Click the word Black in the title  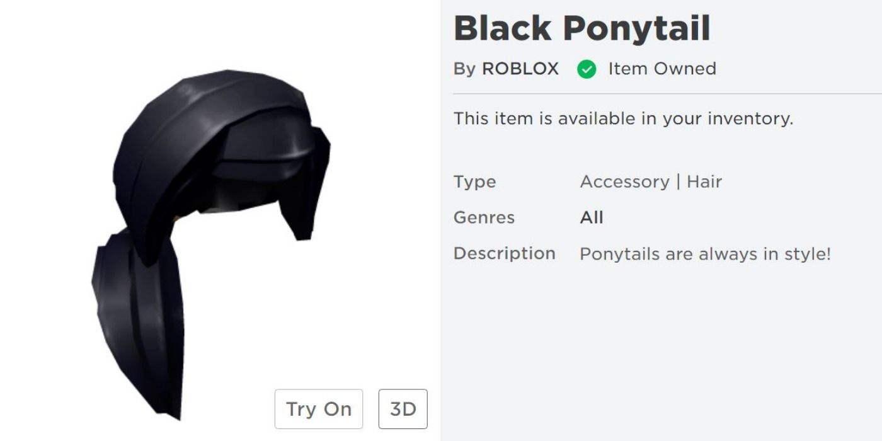[x=501, y=28]
